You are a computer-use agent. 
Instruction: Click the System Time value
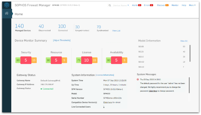click(x=115, y=80)
